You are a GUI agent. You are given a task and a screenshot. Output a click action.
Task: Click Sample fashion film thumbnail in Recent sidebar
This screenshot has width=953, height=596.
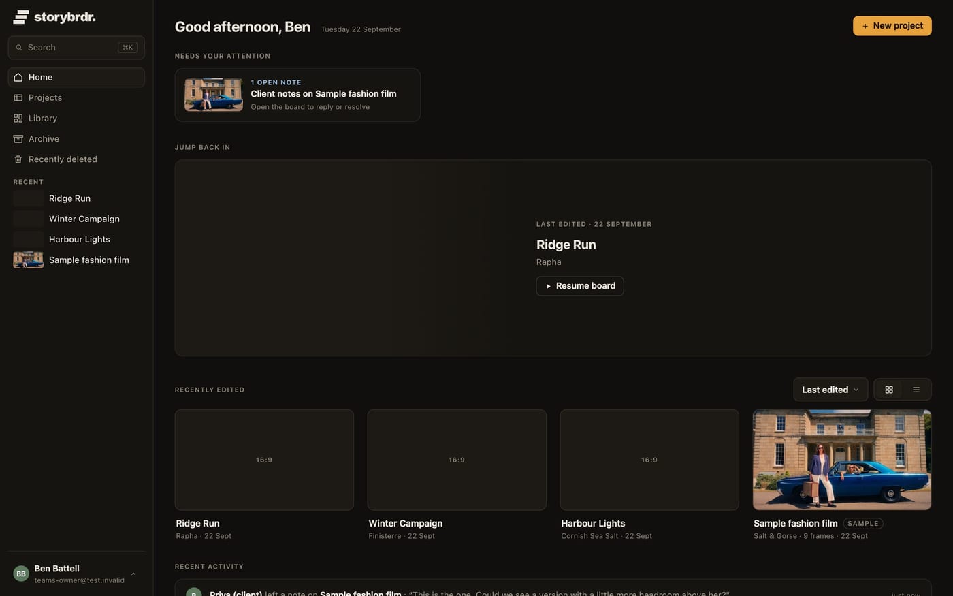(29, 260)
